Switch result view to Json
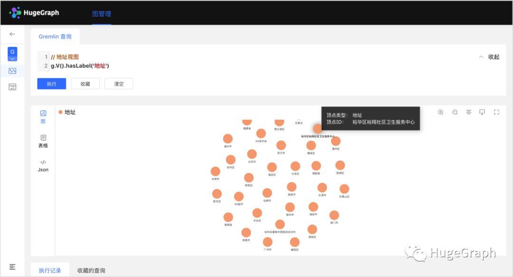Screen dimensions: 513x277 pyautogui.click(x=43, y=166)
